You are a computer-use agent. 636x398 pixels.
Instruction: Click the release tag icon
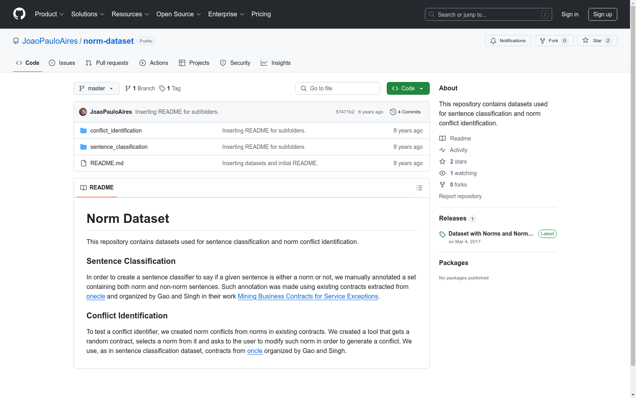click(x=442, y=234)
